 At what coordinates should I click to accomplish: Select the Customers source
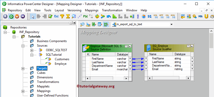(62, 59)
